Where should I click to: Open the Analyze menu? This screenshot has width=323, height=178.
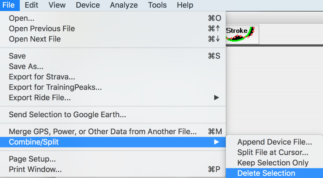point(124,5)
